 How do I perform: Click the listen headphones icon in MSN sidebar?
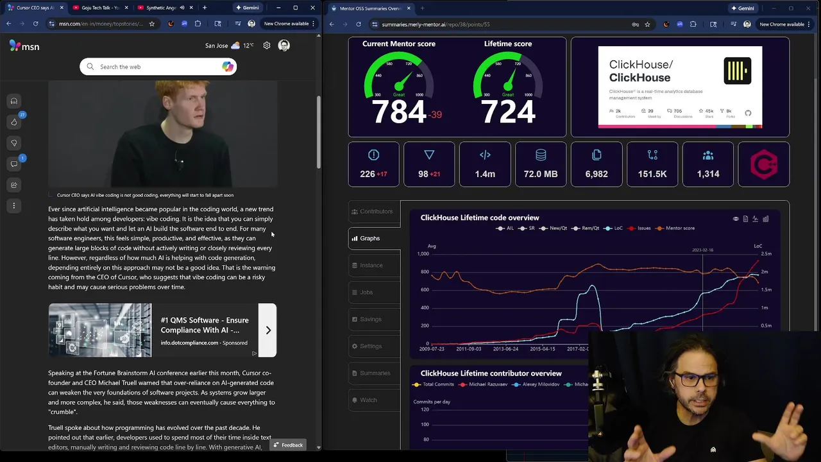(x=14, y=101)
